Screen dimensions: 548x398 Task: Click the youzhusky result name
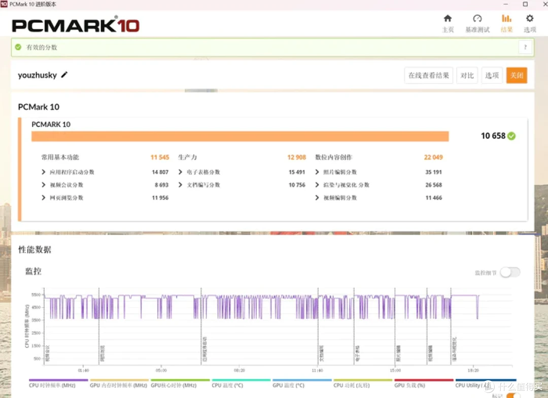click(x=37, y=75)
